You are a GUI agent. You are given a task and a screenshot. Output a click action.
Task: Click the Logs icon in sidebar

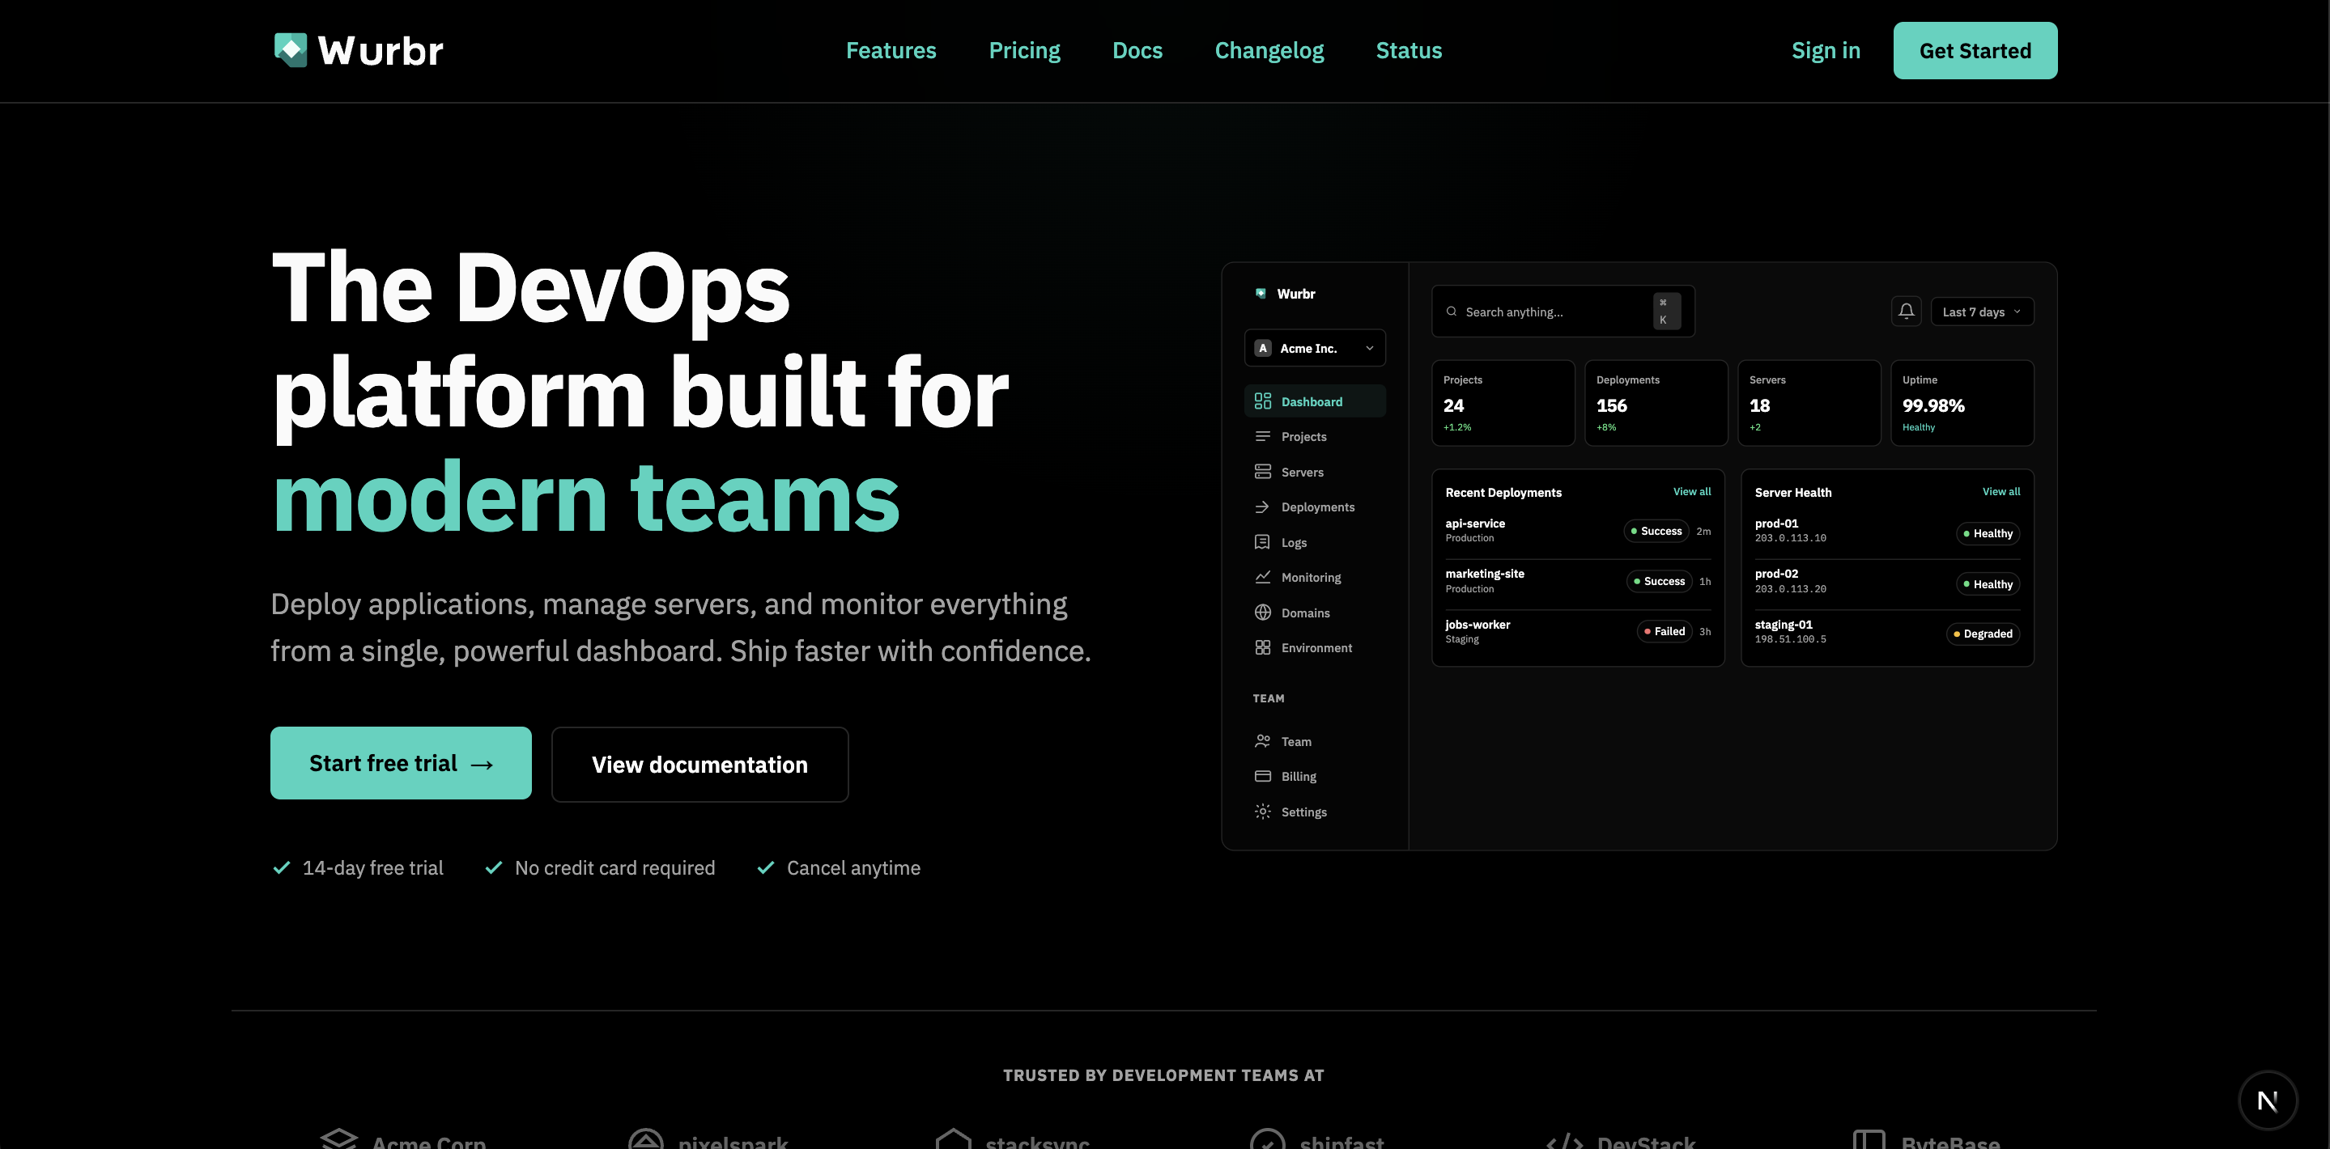click(x=1263, y=542)
